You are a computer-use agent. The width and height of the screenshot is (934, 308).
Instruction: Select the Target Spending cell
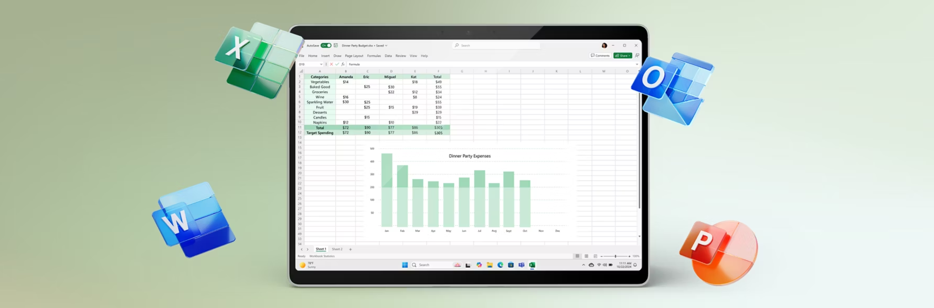tap(320, 133)
